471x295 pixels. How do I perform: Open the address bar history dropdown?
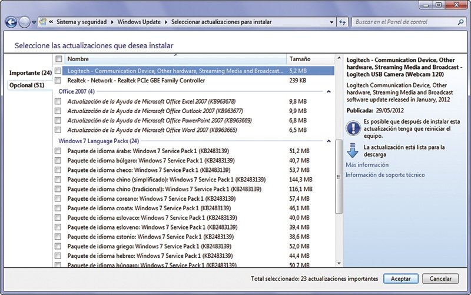pos(331,22)
